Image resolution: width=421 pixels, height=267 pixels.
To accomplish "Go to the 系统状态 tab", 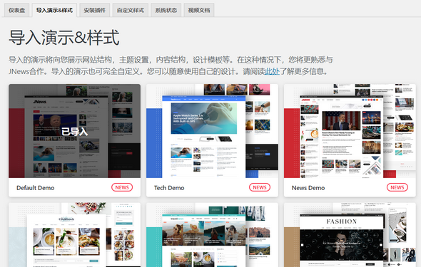I will tap(166, 10).
